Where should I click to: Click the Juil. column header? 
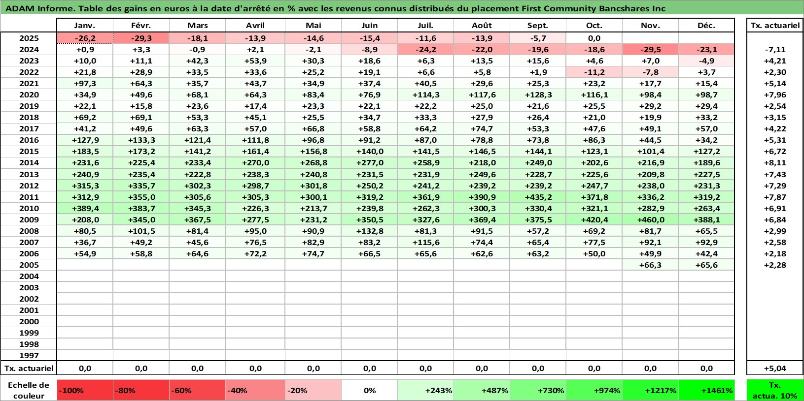pos(425,26)
